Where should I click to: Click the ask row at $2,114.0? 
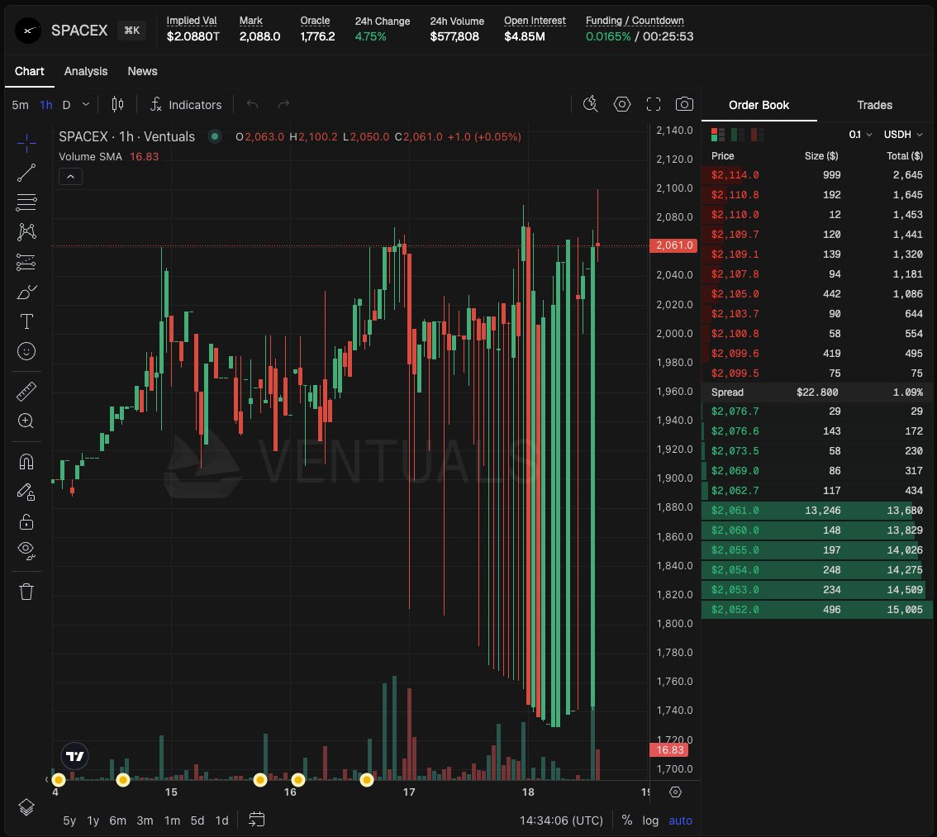tap(817, 175)
